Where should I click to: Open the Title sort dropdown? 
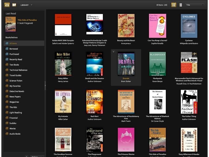point(195,5)
